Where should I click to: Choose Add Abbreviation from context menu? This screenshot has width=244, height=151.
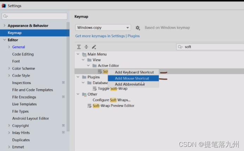[x=133, y=84]
